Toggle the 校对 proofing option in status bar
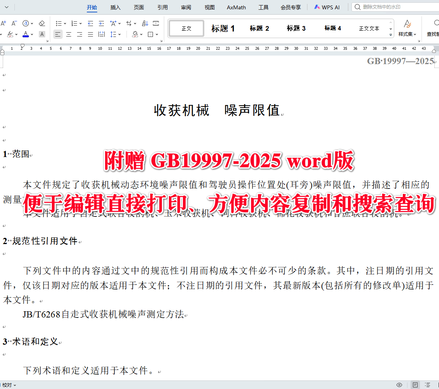The image size is (439, 389). pos(8,386)
